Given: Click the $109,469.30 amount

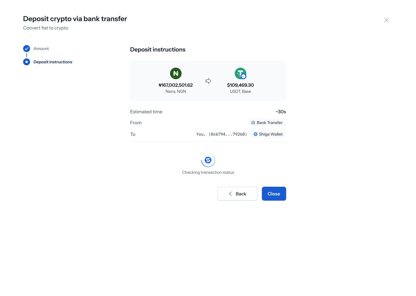Looking at the screenshot, I should [x=240, y=85].
